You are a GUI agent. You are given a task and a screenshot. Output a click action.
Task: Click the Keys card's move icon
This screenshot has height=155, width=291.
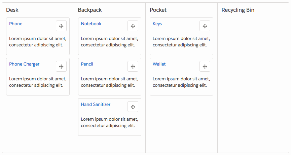coord(205,26)
